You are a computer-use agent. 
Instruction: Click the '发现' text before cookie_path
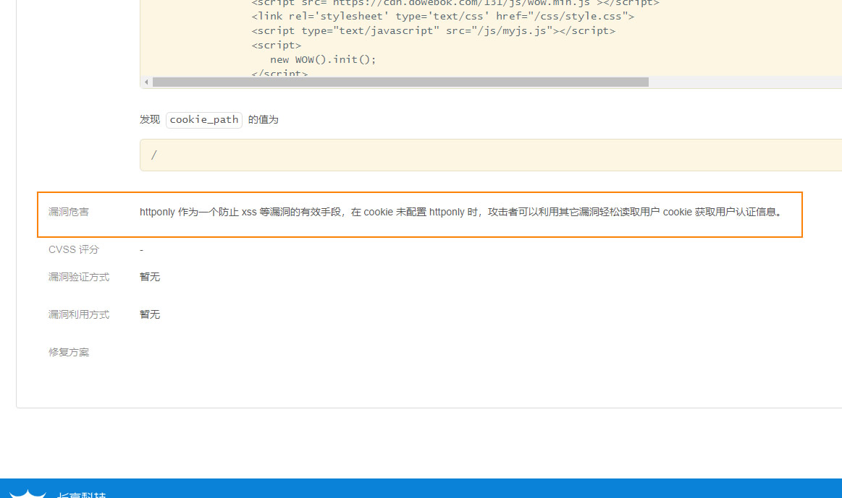tap(150, 119)
